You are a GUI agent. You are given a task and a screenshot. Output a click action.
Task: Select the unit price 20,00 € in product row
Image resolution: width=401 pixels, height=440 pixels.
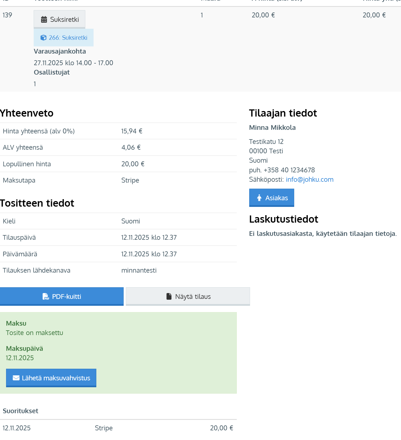click(263, 15)
